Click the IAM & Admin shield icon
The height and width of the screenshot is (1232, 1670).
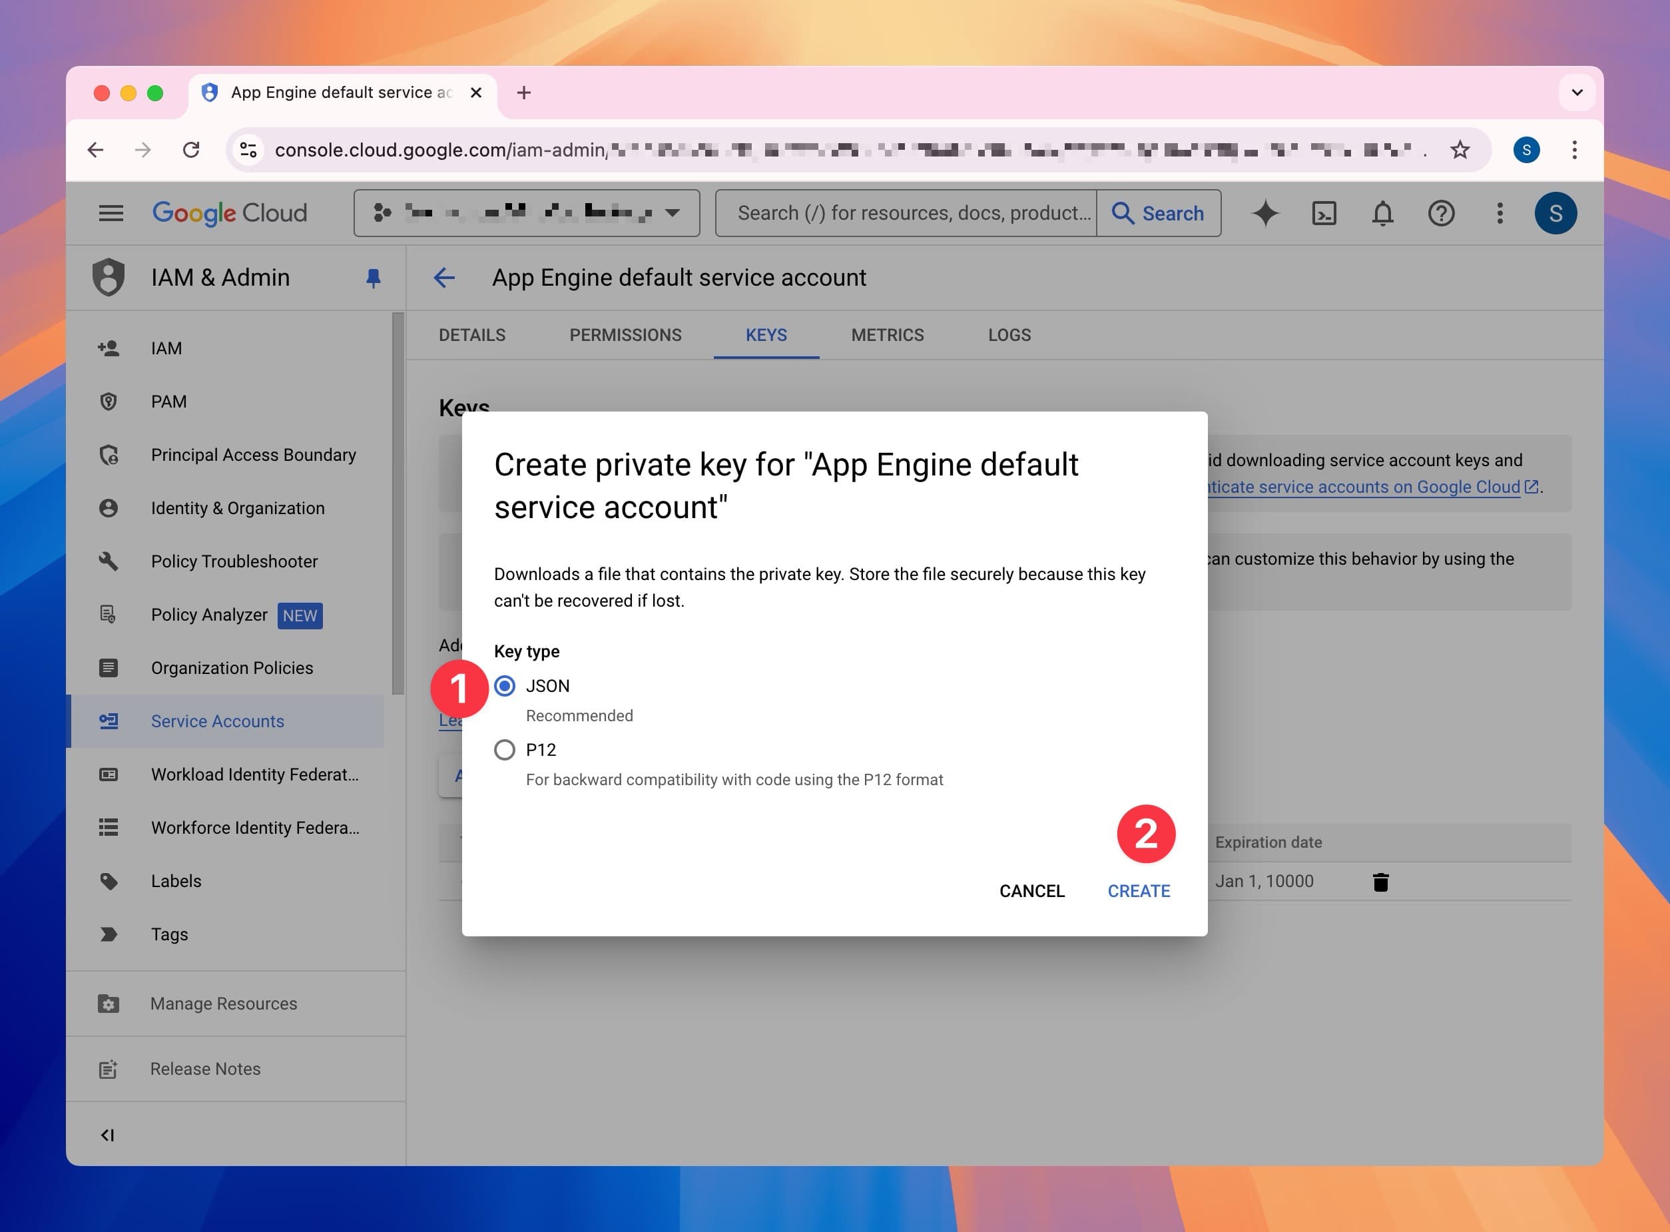(x=109, y=276)
